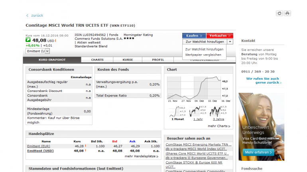Open the Emittent trading venue dropdown
Image resolution: width=307 pixels, height=172 pixels.
click(x=37, y=51)
